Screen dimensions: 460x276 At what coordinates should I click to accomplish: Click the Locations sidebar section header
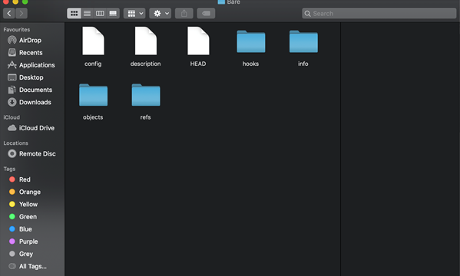(x=16, y=143)
